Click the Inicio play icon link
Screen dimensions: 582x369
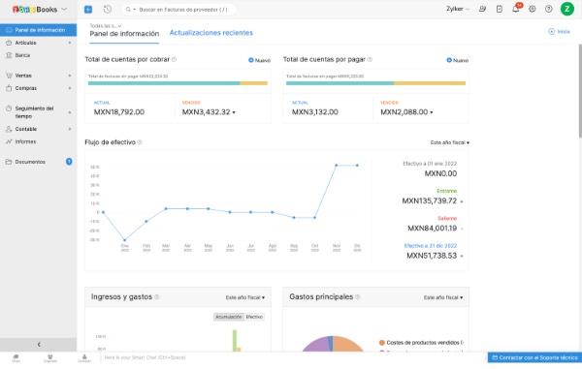pyautogui.click(x=559, y=32)
